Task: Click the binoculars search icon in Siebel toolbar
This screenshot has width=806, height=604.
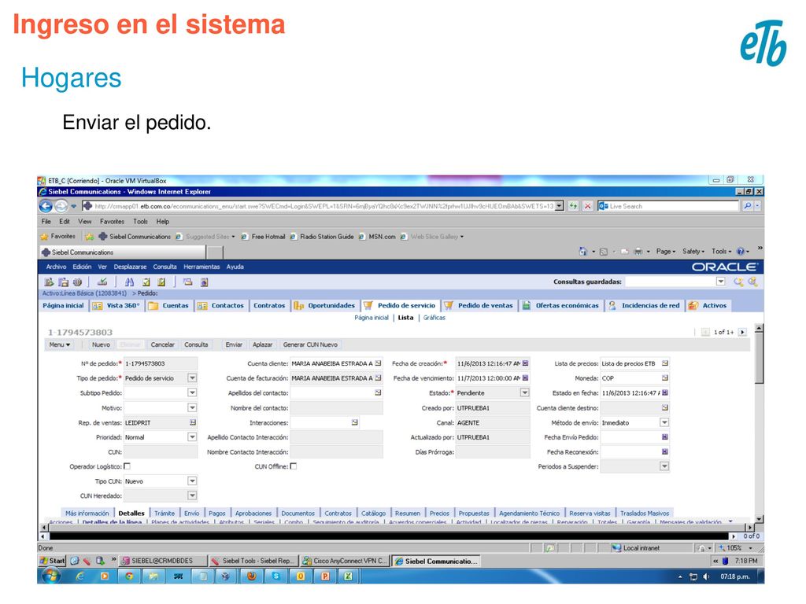Action: pos(129,282)
